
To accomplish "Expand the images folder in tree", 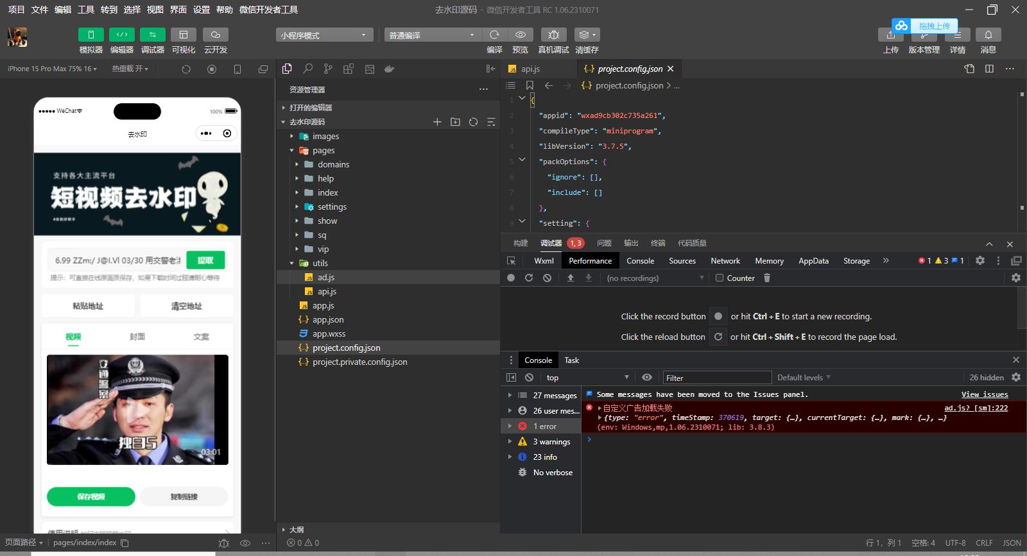I will pos(325,136).
